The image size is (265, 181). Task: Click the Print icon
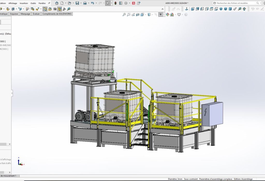coord(85,3)
